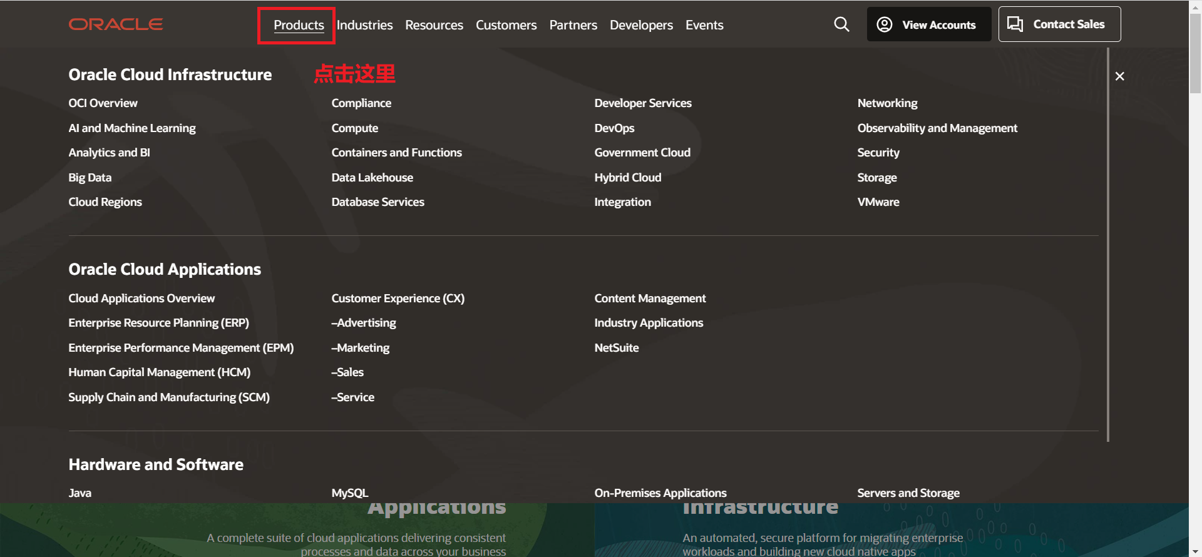The image size is (1202, 557).
Task: Open the OCI Overview link
Action: coord(103,103)
